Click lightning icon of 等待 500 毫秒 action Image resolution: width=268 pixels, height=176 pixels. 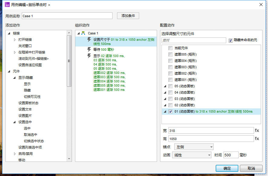(x=89, y=50)
